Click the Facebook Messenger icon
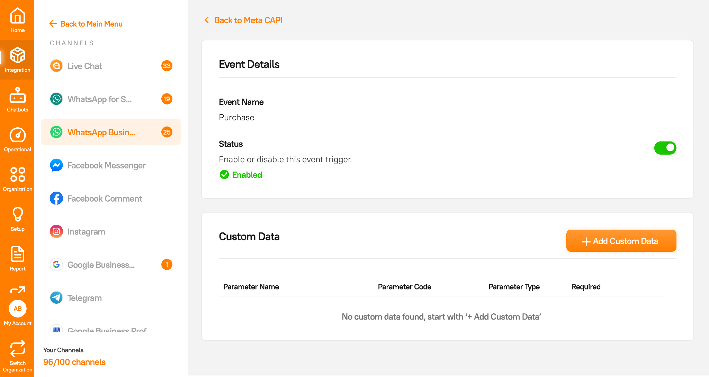 click(x=56, y=165)
